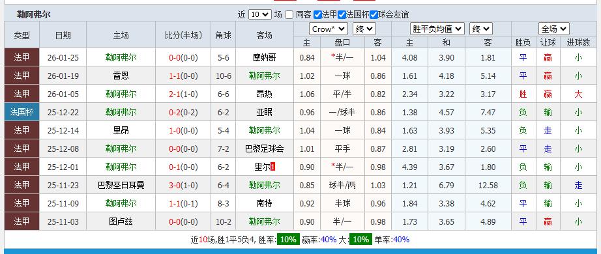This screenshot has height=254, width=601.
Task: Click away odds 7.47 in 亚眠 row
Action: pos(488,112)
